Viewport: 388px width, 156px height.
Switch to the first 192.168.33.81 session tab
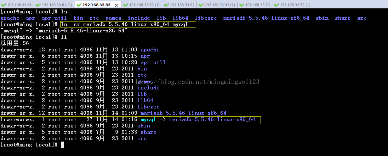17,5
